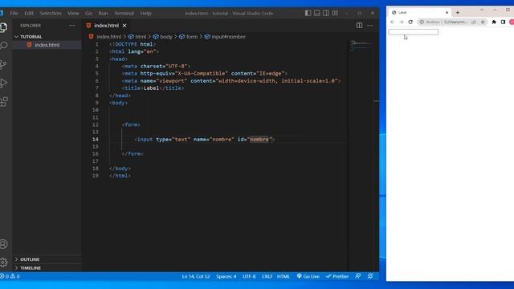Select the index.html editor tab

click(106, 26)
